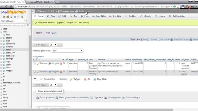
Task: Switch to the second browser tab
Action: coord(40,2)
